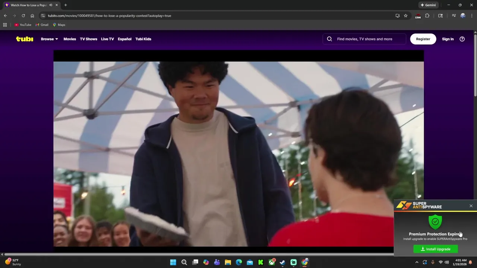Open the clock showing 4:01 AM
The image size is (477, 268).
[461, 262]
